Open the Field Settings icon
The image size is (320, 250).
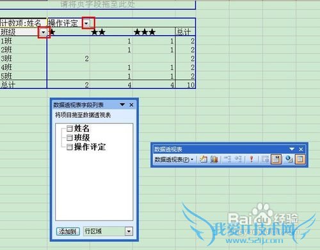pyautogui.click(x=289, y=159)
